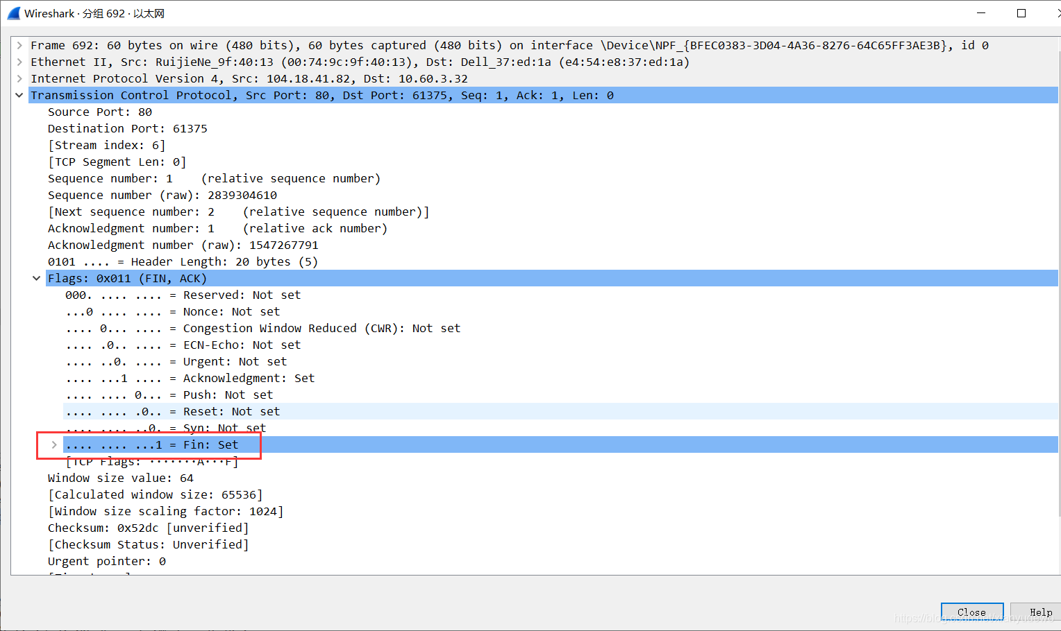Select the Reserved: Not set flag row
1061x631 pixels.
pyautogui.click(x=183, y=295)
